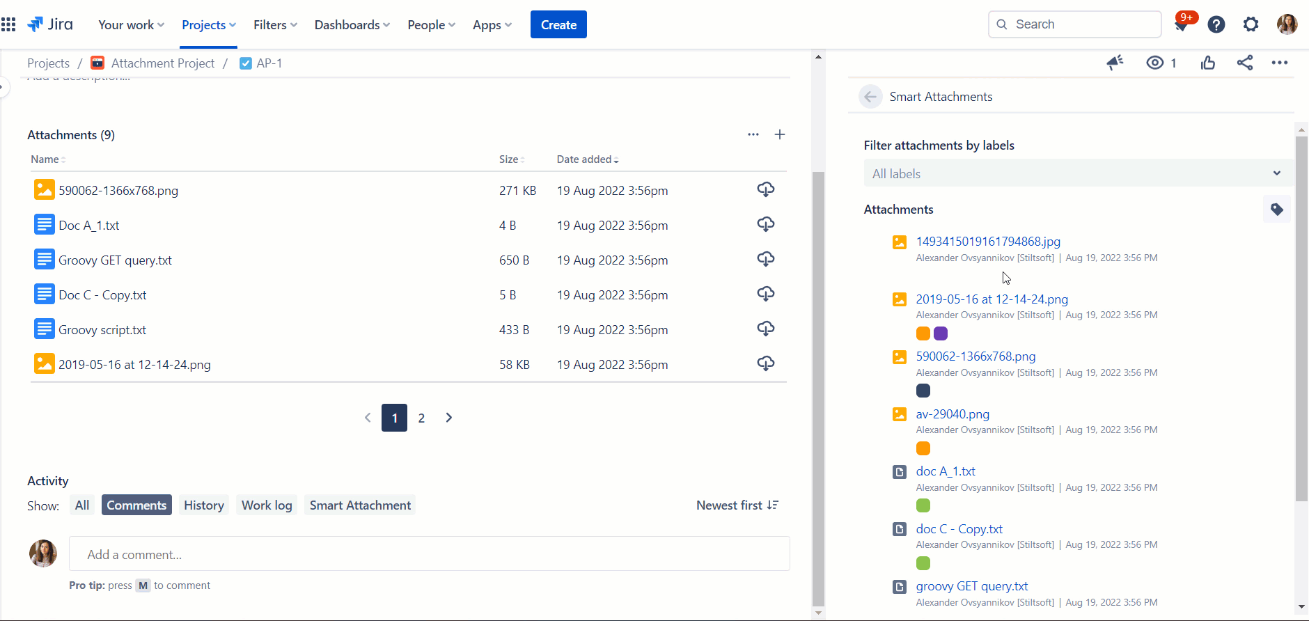Download Groovy GET query.txt via cloud icon
The width and height of the screenshot is (1309, 621).
(766, 260)
